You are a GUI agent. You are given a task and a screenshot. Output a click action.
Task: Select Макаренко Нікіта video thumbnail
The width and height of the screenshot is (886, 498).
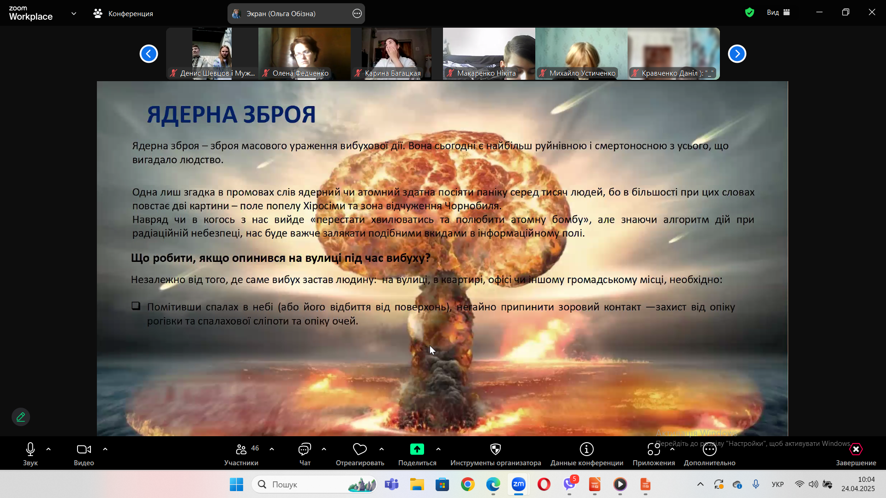tap(489, 53)
